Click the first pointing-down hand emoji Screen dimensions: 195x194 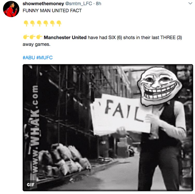tap(26, 23)
